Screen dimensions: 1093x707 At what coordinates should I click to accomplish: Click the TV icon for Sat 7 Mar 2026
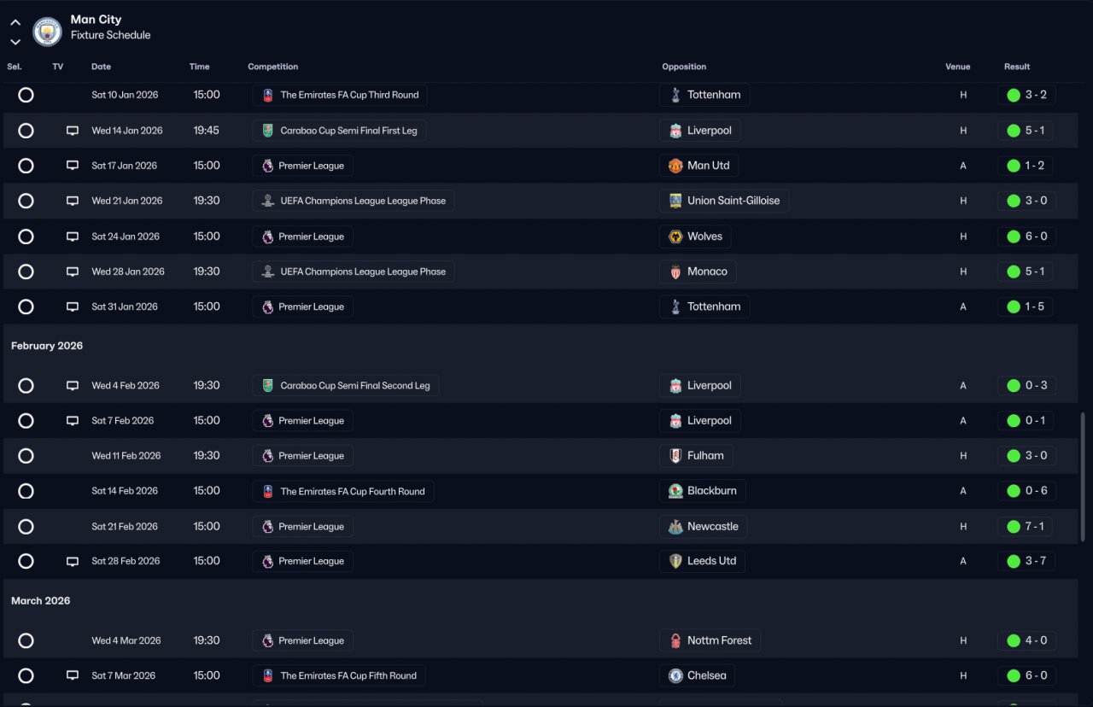tap(73, 675)
